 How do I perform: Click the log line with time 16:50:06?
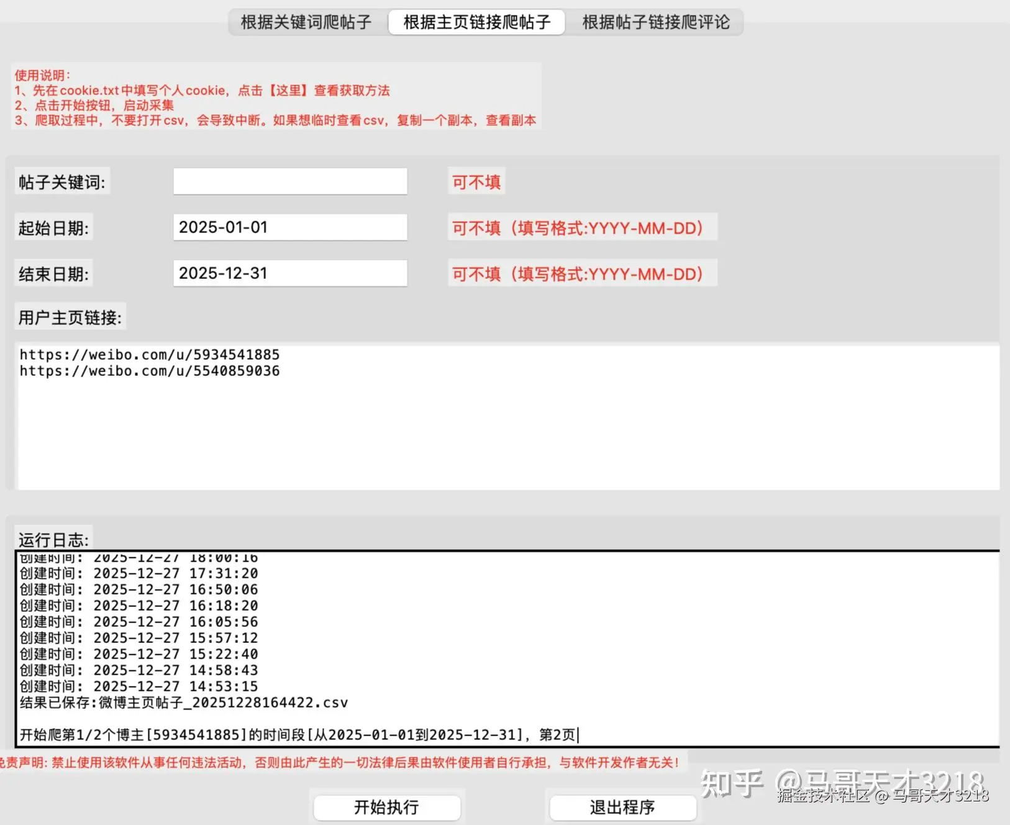click(139, 590)
